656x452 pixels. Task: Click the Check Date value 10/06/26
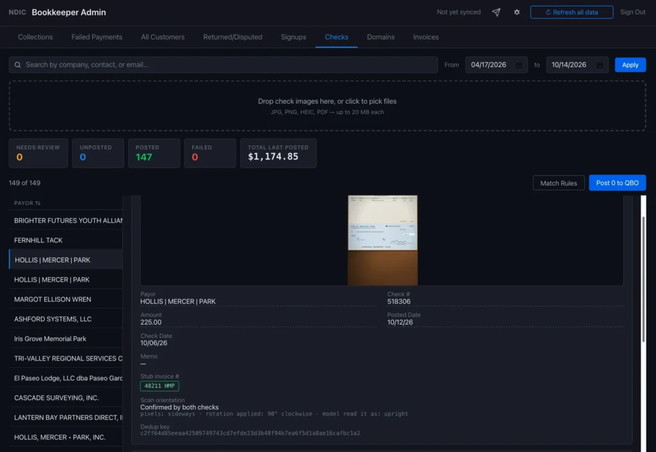tap(154, 343)
